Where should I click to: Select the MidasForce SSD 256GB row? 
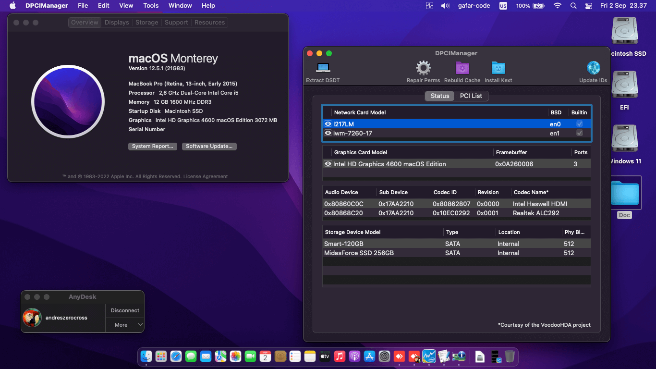pos(456,253)
